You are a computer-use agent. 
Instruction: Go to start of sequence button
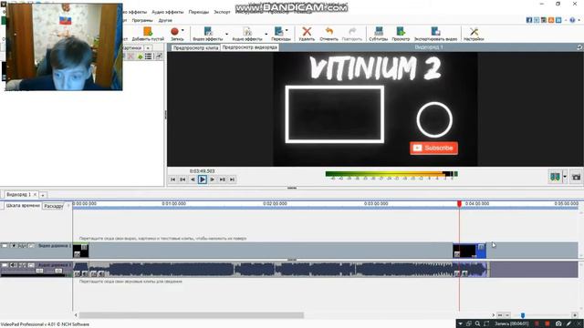[x=172, y=179]
